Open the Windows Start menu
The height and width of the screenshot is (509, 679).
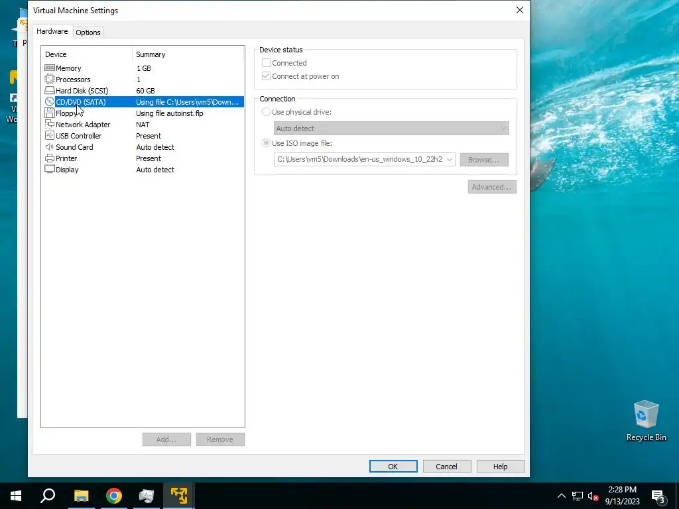click(16, 496)
